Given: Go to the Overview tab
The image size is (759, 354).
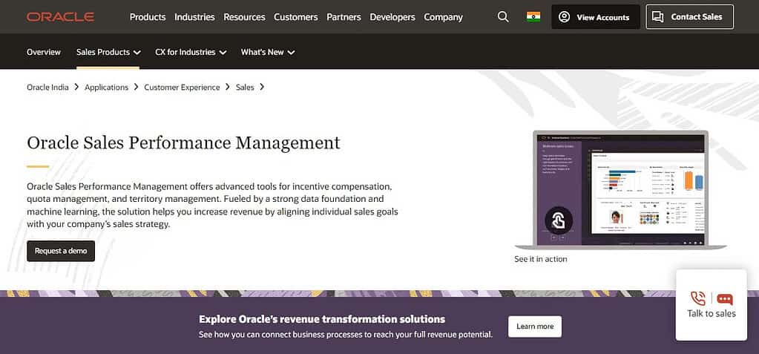Looking at the screenshot, I should click(x=44, y=52).
